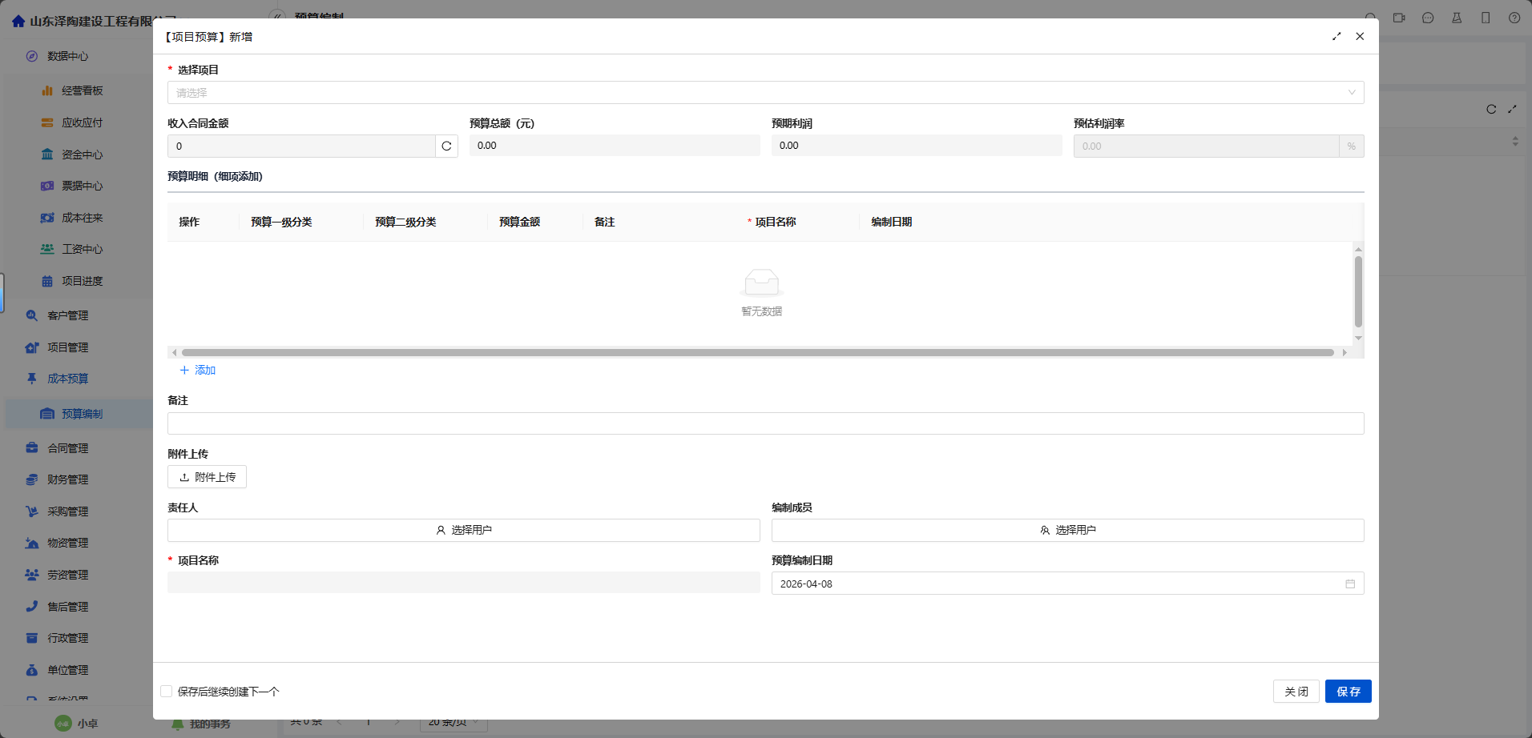Open 资金中心 from sidebar
Viewport: 1532px width, 738px height.
pos(82,154)
